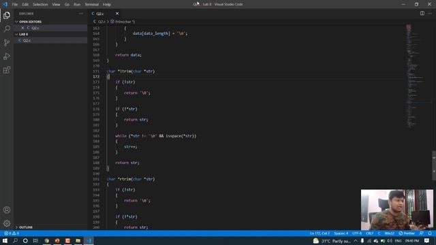This screenshot has width=436, height=245.
Task: Open the Source Control view
Action: 7,42
